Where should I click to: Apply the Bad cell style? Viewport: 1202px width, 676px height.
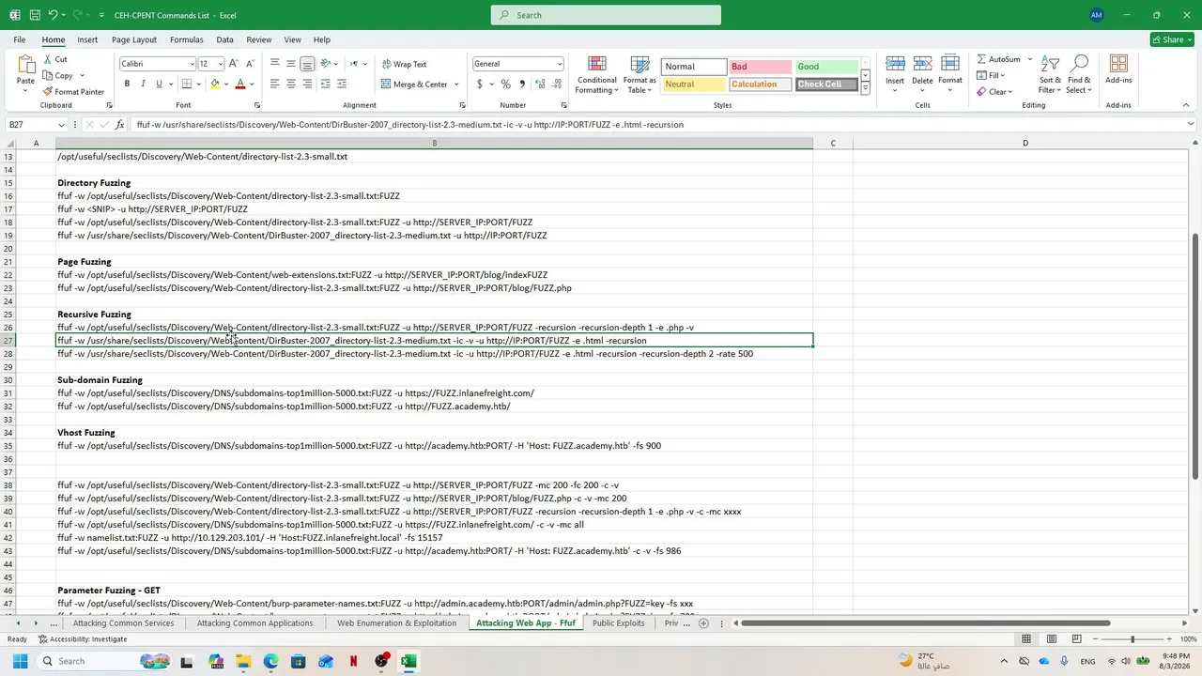[x=760, y=67]
